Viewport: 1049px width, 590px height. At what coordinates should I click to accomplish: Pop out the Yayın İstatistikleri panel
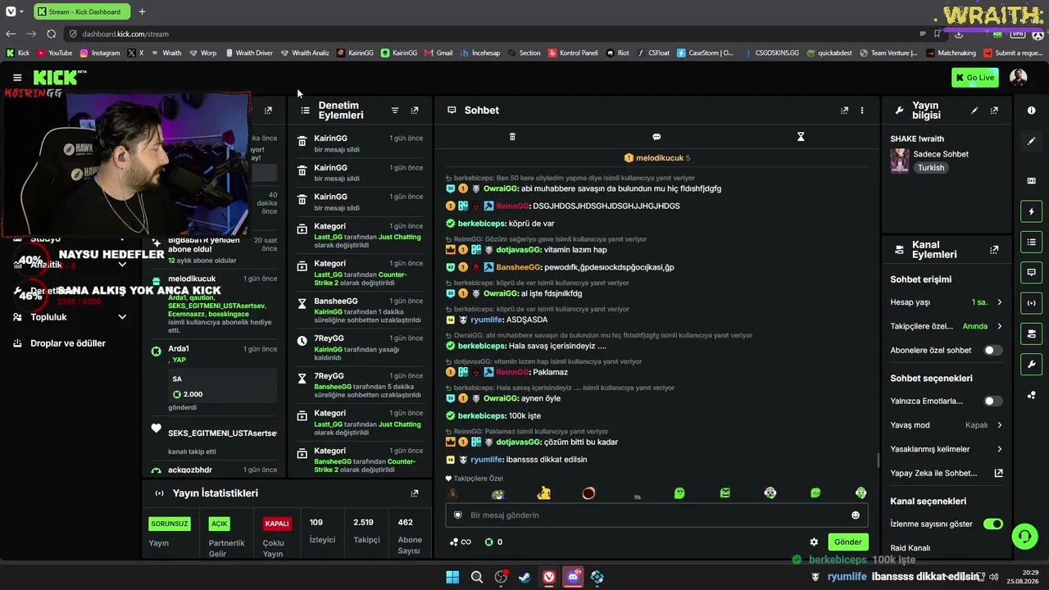(415, 493)
